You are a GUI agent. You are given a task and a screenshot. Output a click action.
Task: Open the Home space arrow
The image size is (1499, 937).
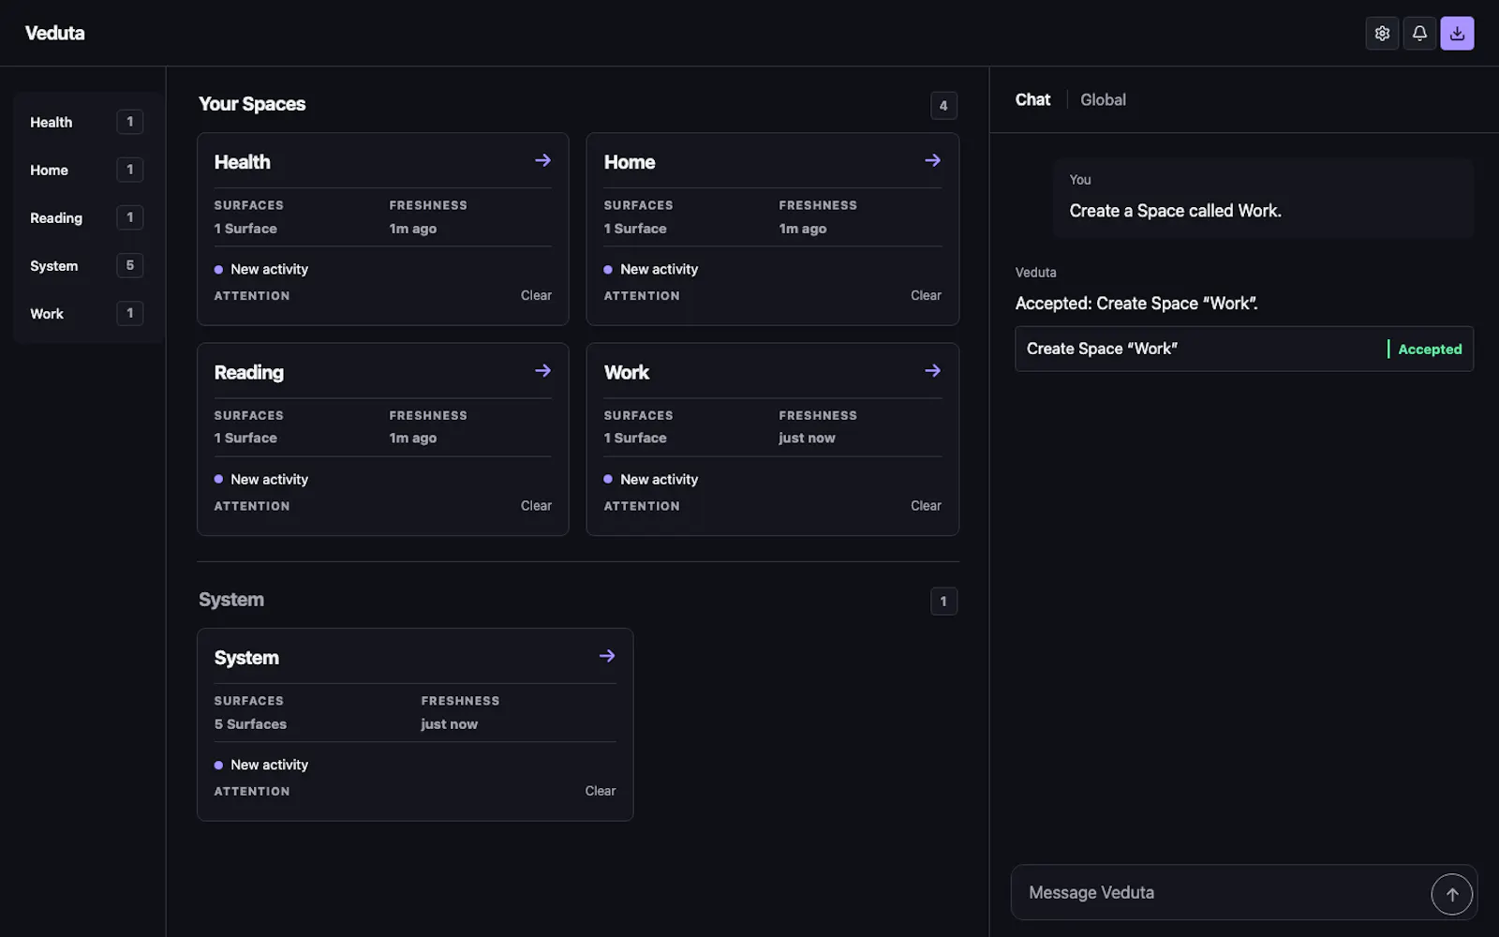point(932,160)
